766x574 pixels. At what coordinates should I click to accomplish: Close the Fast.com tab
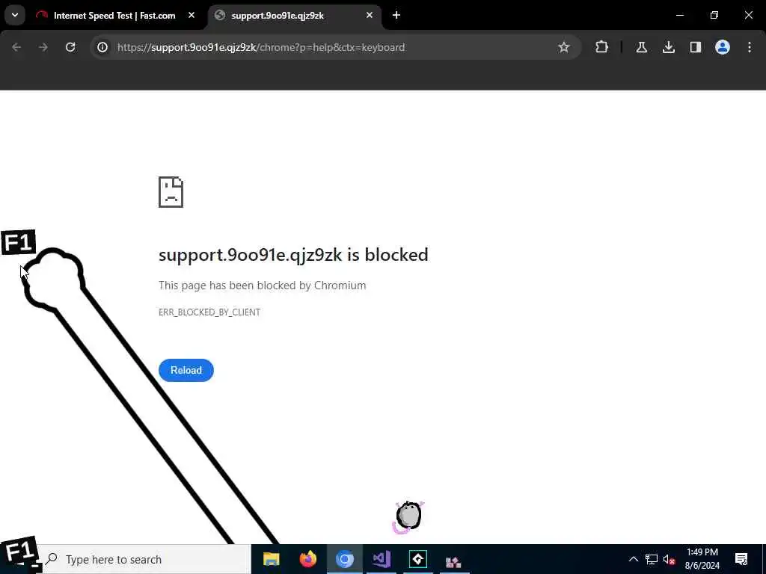(191, 15)
